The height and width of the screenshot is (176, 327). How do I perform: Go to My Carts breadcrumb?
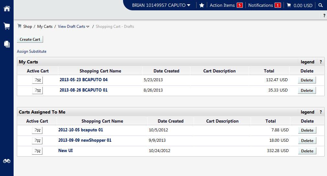point(45,27)
